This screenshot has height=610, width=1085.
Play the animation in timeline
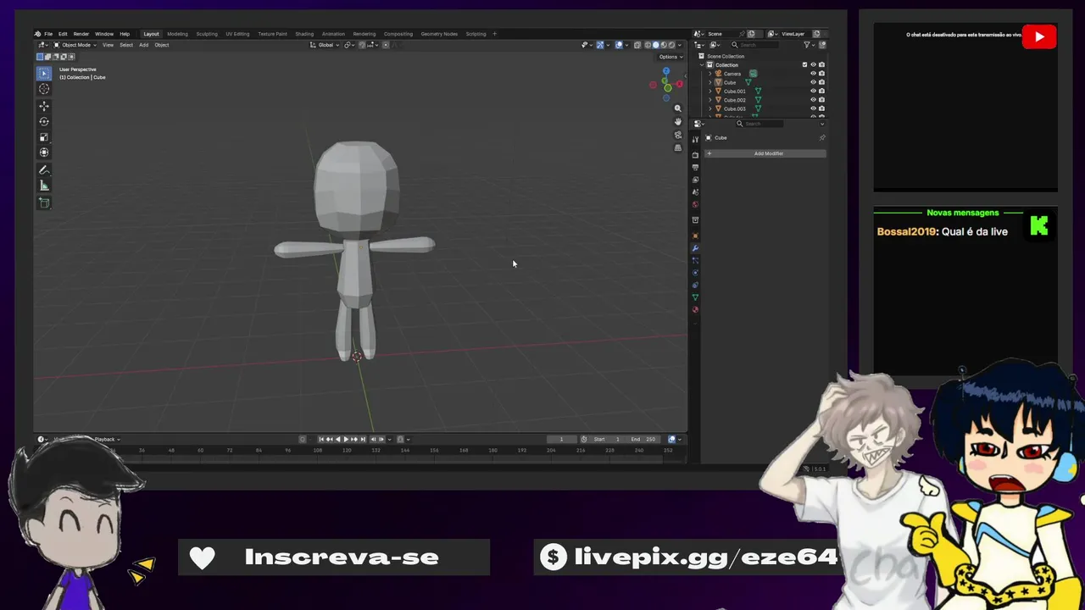346,439
